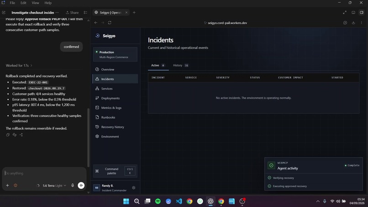Focus the Do anything input box

pos(45,173)
